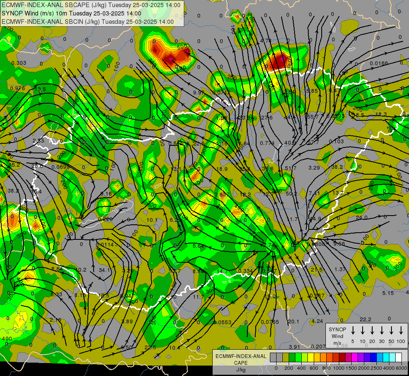Viewport: 409px width, 376px height.
Task: Click the '1.37' value on the map
Action: (340, 269)
